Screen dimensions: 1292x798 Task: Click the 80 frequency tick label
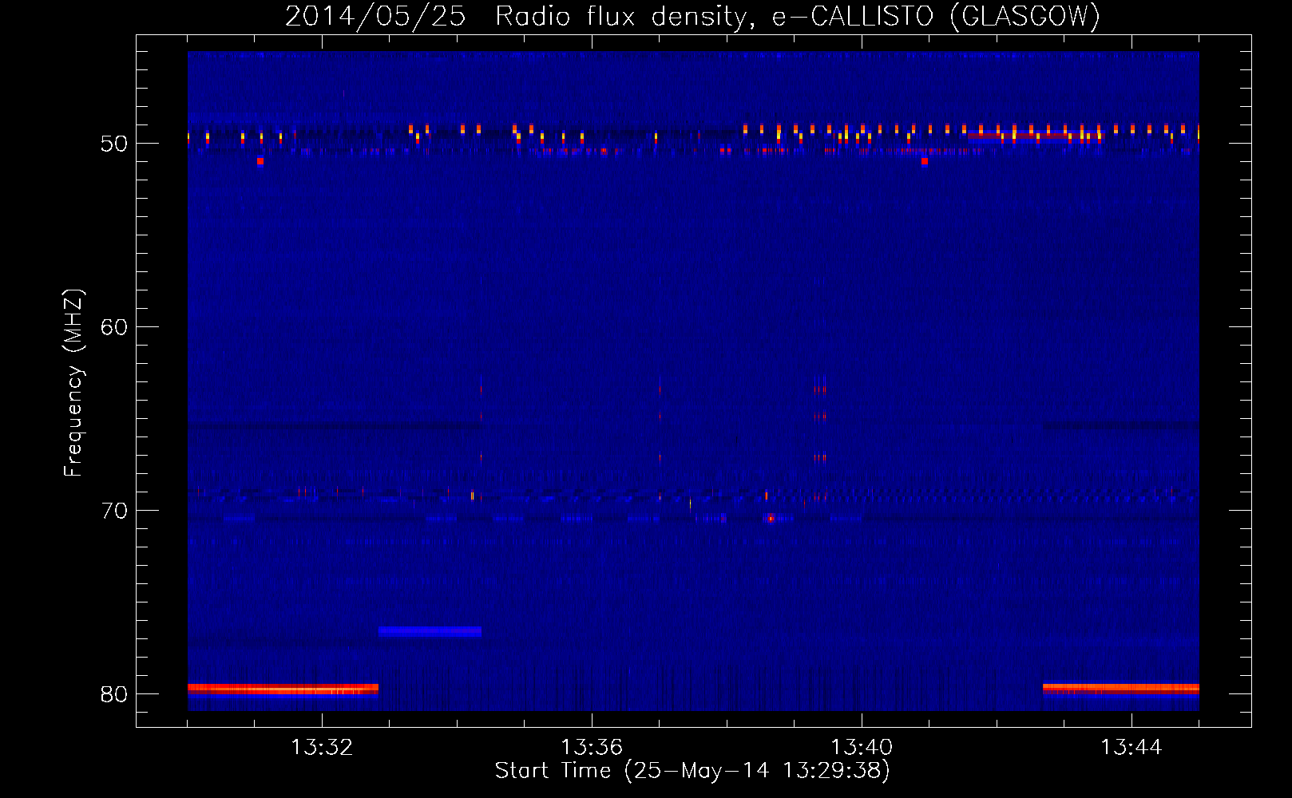pos(114,694)
